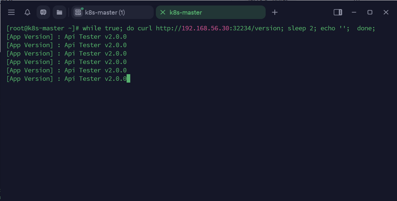397x201 pixels.
Task: Add a new tab with the plus icon
Action: (275, 12)
